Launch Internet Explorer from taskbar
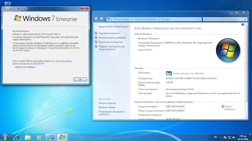252x141 pixels. (16, 137)
